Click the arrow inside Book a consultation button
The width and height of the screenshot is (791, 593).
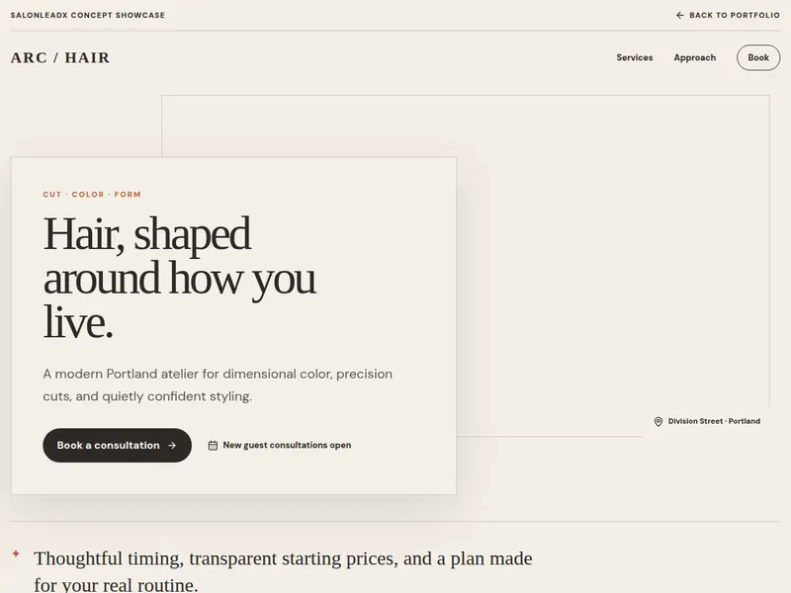(x=172, y=446)
